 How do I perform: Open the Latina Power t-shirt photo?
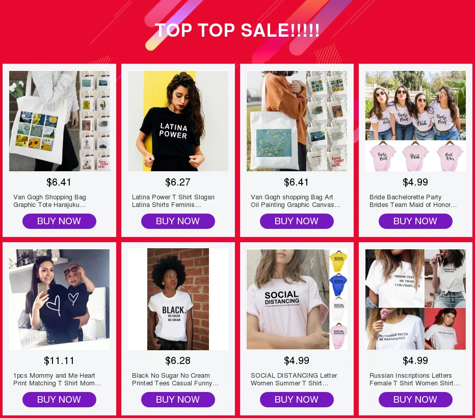(x=178, y=121)
